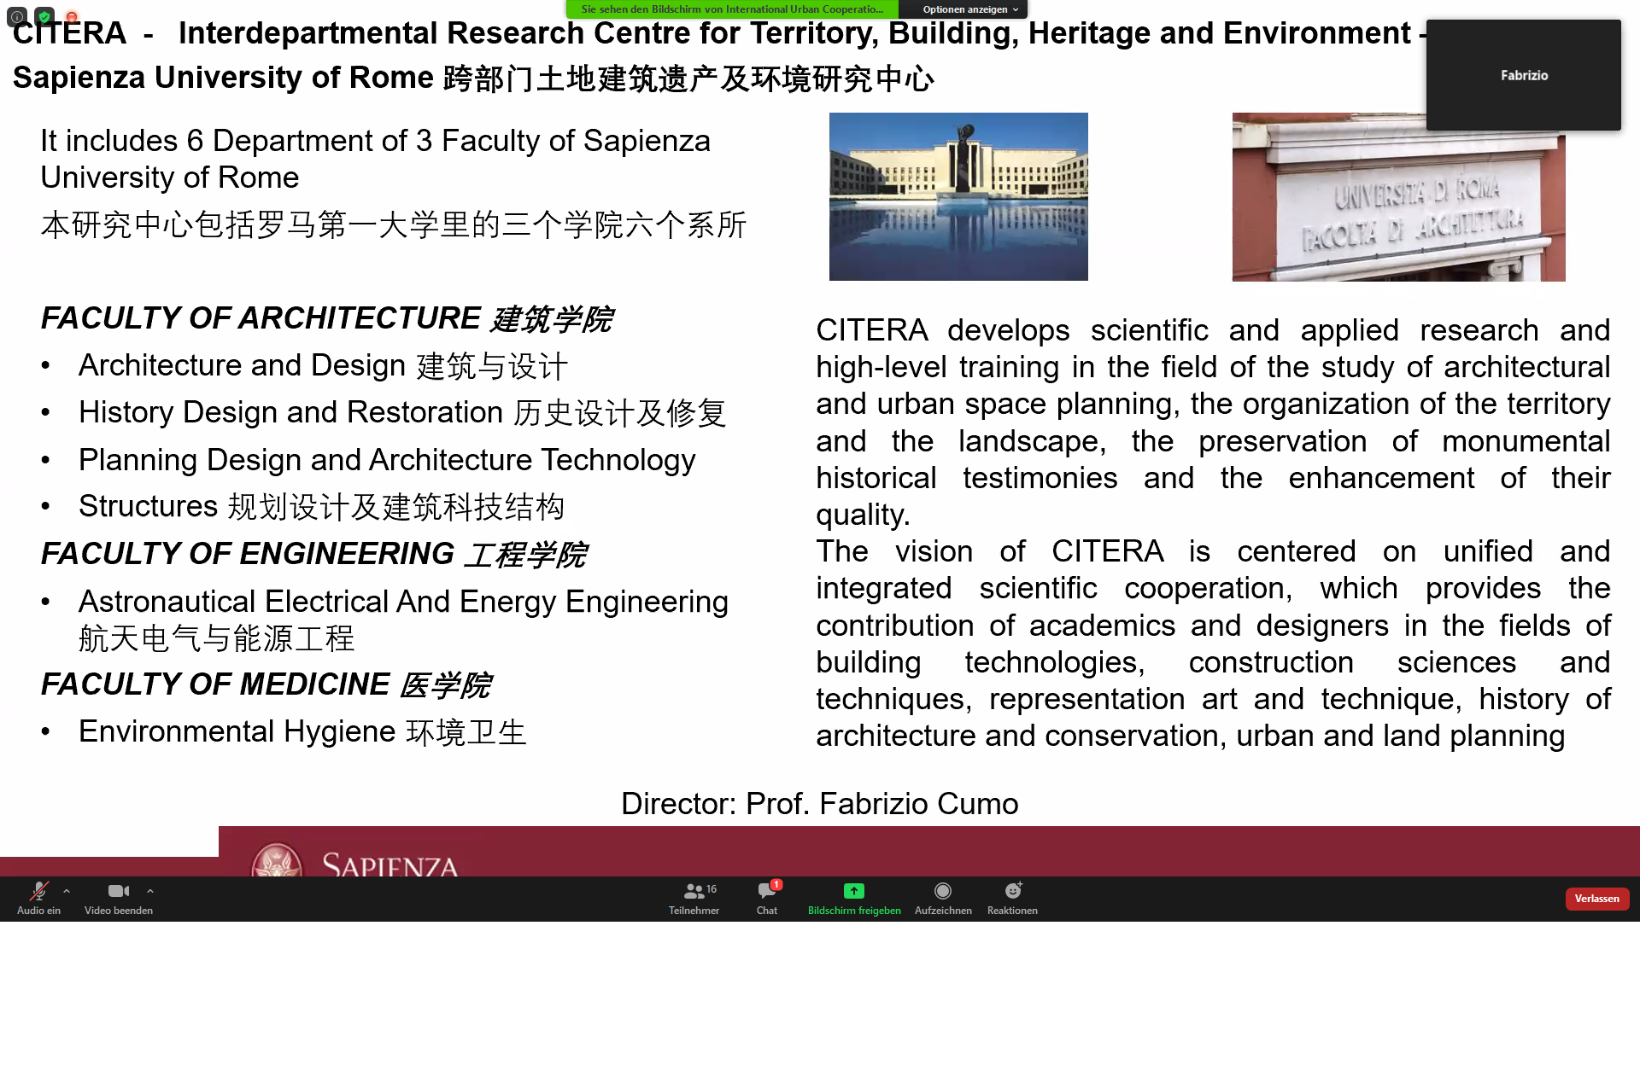
Task: Expand the audio options arrow
Action: point(67,891)
